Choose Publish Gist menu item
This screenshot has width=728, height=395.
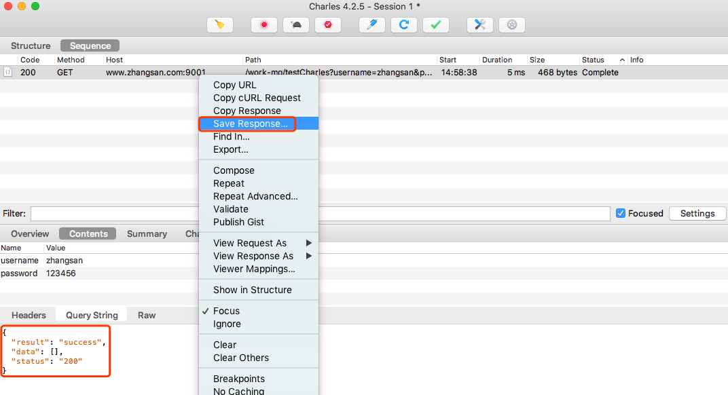coord(259,223)
